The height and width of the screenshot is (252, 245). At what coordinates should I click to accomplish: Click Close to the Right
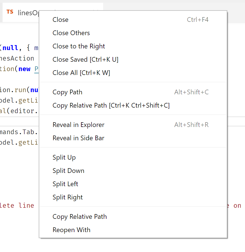coord(133,46)
